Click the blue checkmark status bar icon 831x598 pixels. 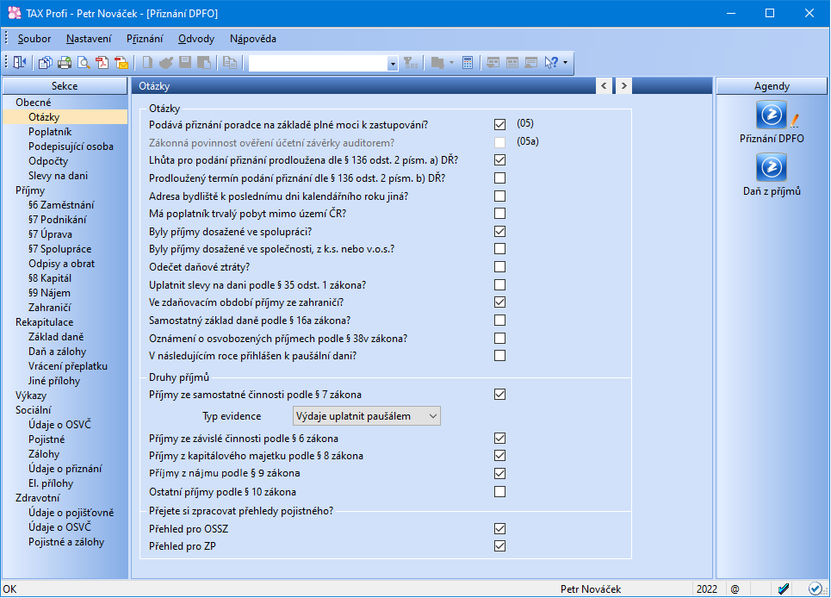pos(784,589)
